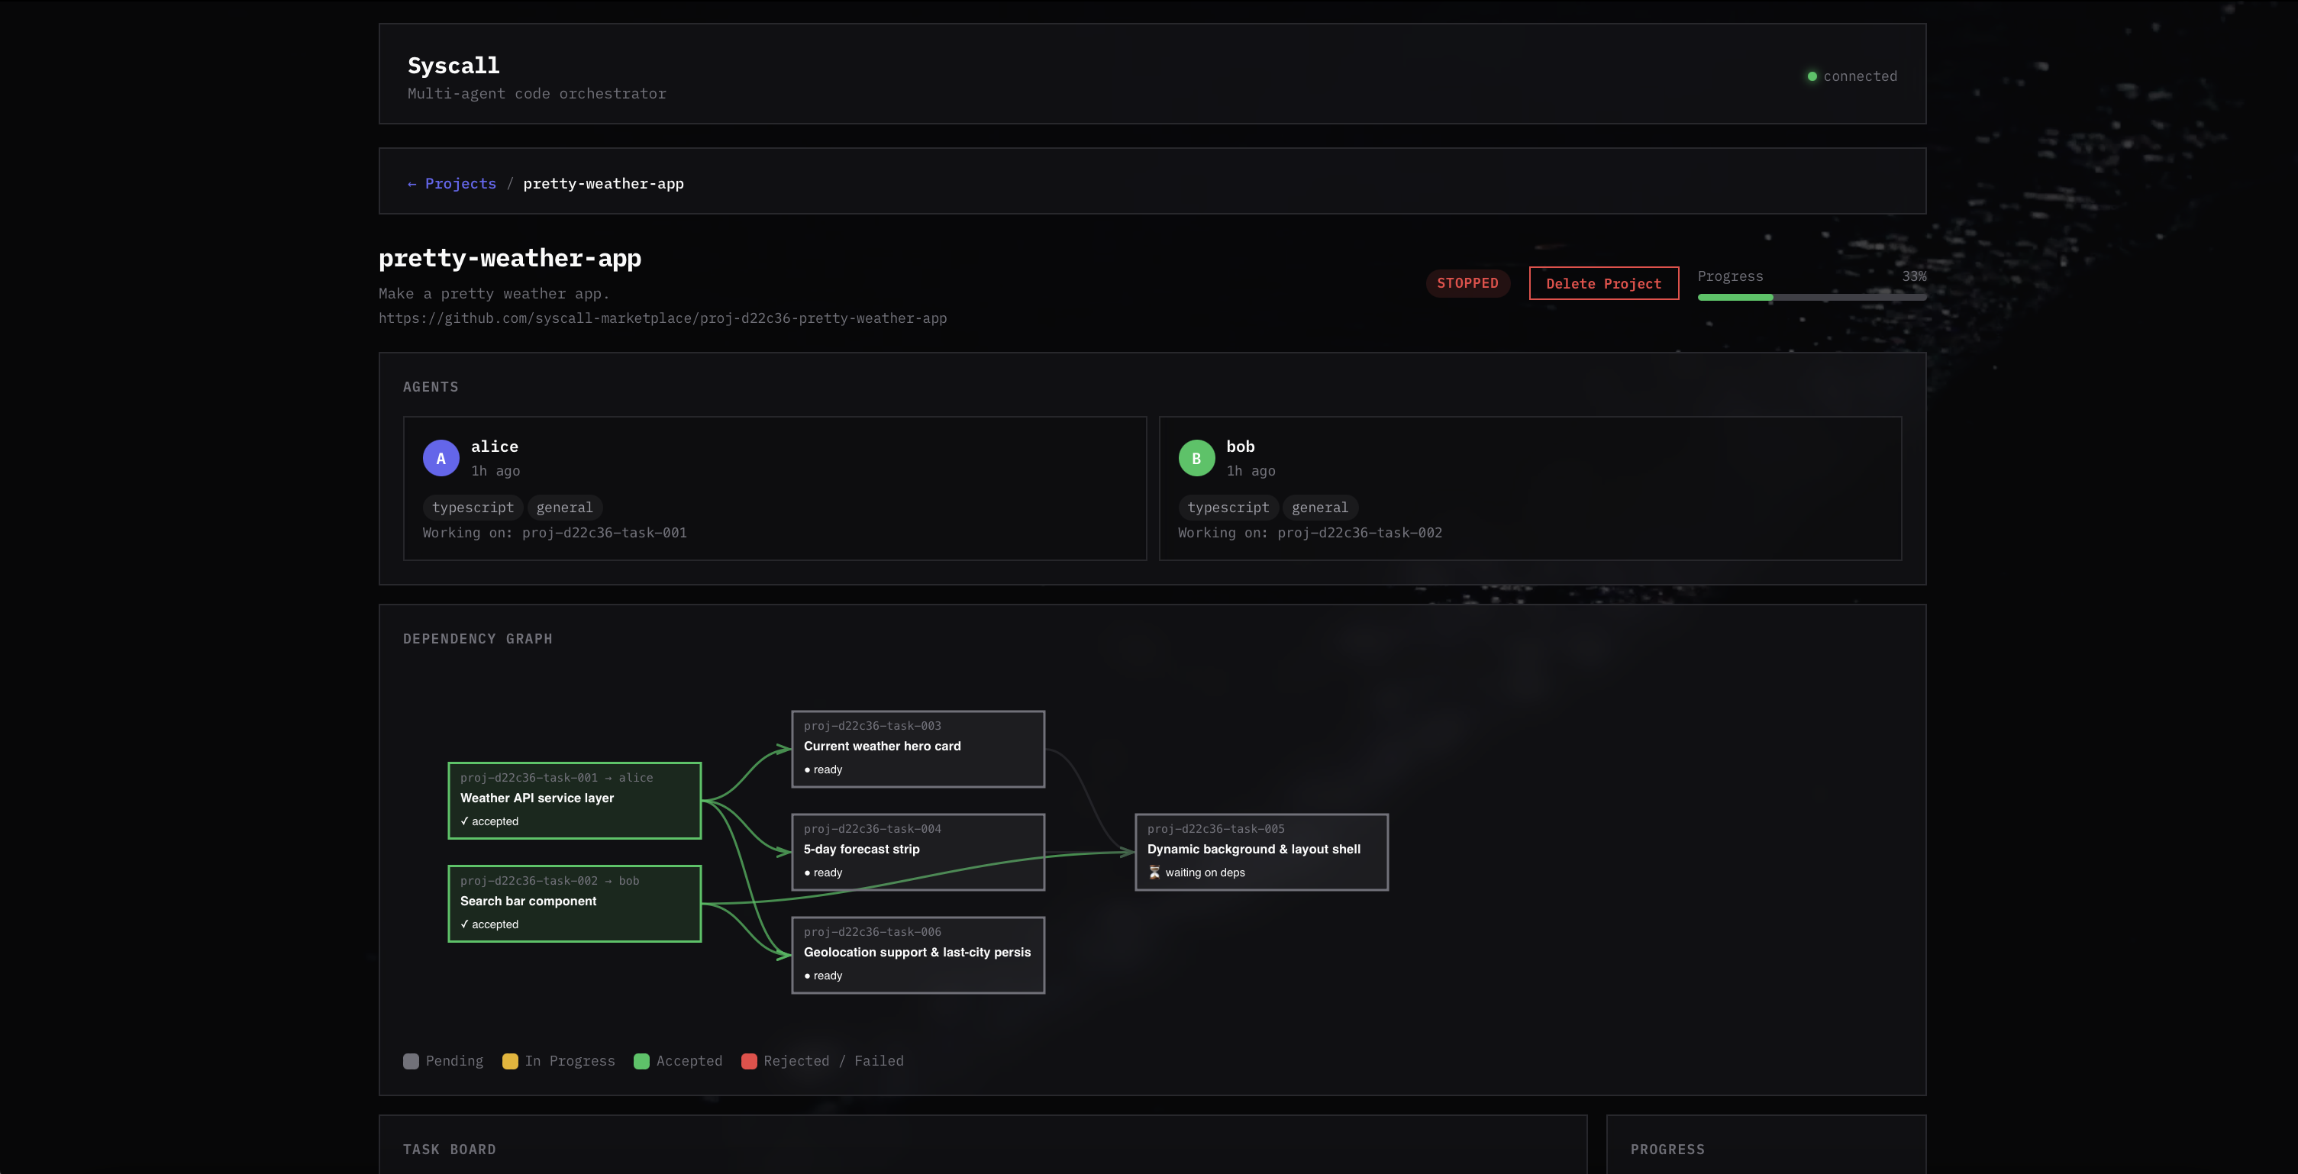Click alice's typescript tag
This screenshot has width=2298, height=1174.
tap(473, 508)
